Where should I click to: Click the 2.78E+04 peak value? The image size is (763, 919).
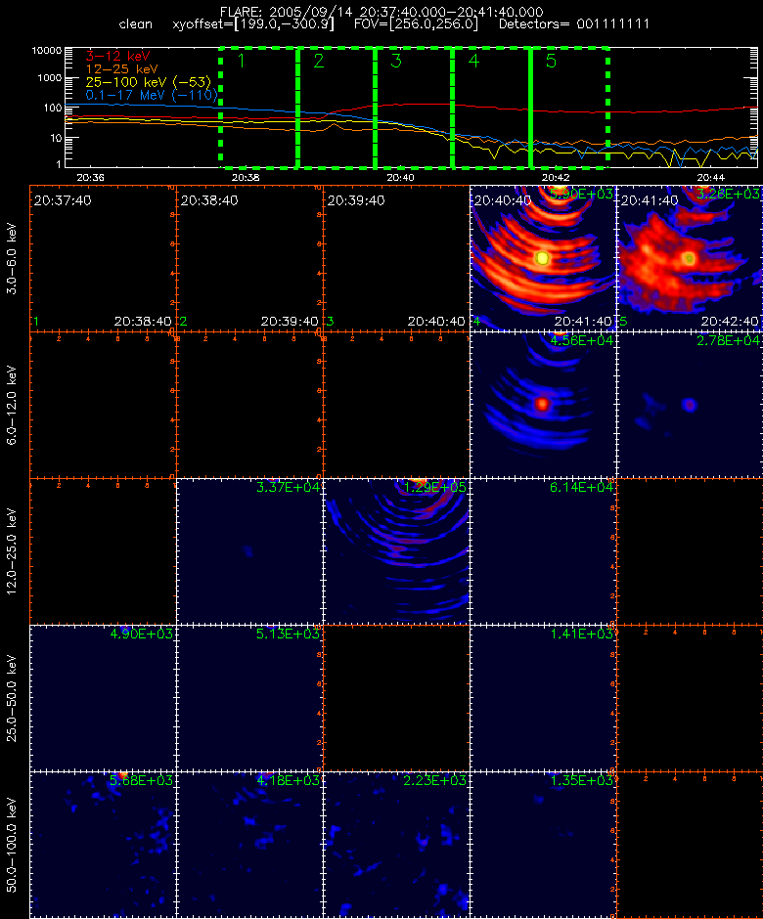729,340
